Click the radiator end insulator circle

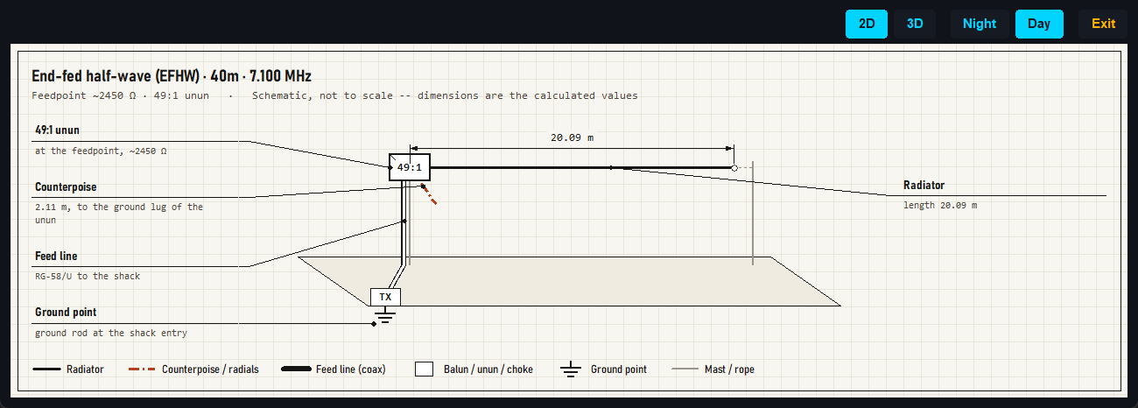click(x=734, y=167)
